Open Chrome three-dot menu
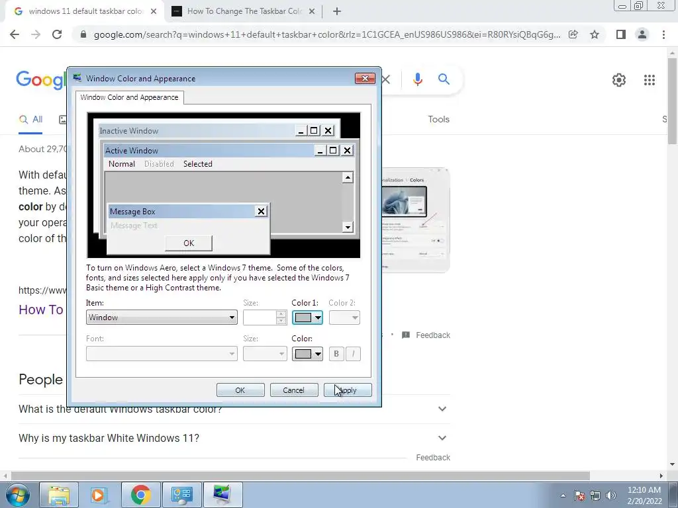 coord(663,34)
